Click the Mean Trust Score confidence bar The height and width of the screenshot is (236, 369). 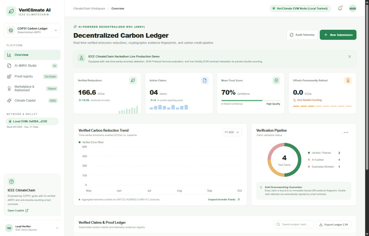tap(250, 100)
